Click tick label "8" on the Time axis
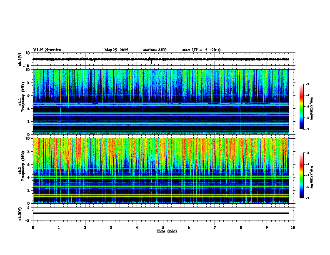The width and height of the screenshot is (330, 255). tap(241, 227)
